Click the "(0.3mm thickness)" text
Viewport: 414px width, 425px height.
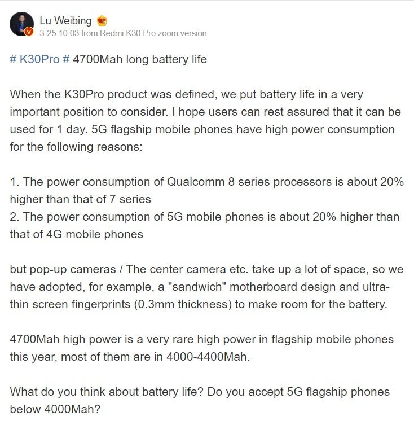(x=183, y=304)
